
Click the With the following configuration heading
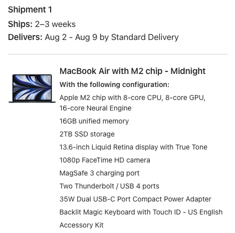click(114, 84)
